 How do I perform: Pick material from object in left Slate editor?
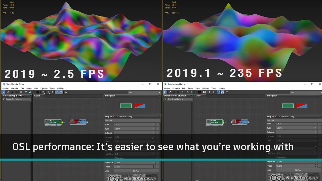8,92
